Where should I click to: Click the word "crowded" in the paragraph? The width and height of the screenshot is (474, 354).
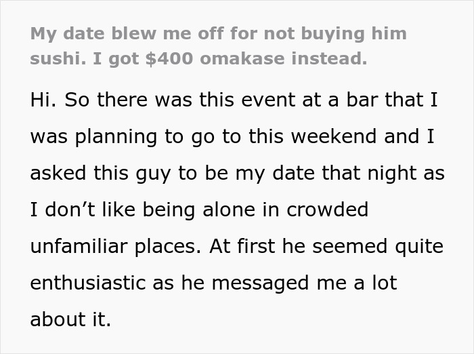[x=327, y=210]
